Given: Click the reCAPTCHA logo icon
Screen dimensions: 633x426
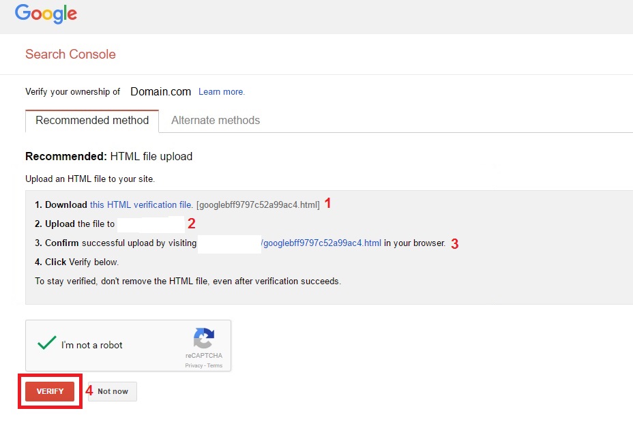Looking at the screenshot, I should [x=204, y=338].
